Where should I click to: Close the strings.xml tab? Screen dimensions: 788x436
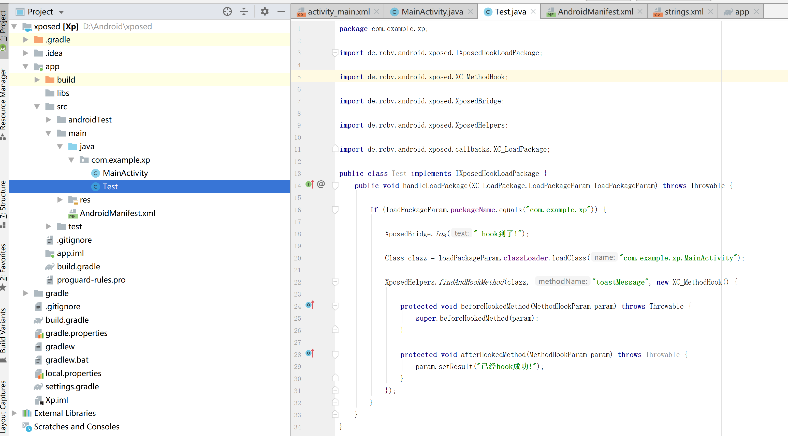pyautogui.click(x=711, y=12)
